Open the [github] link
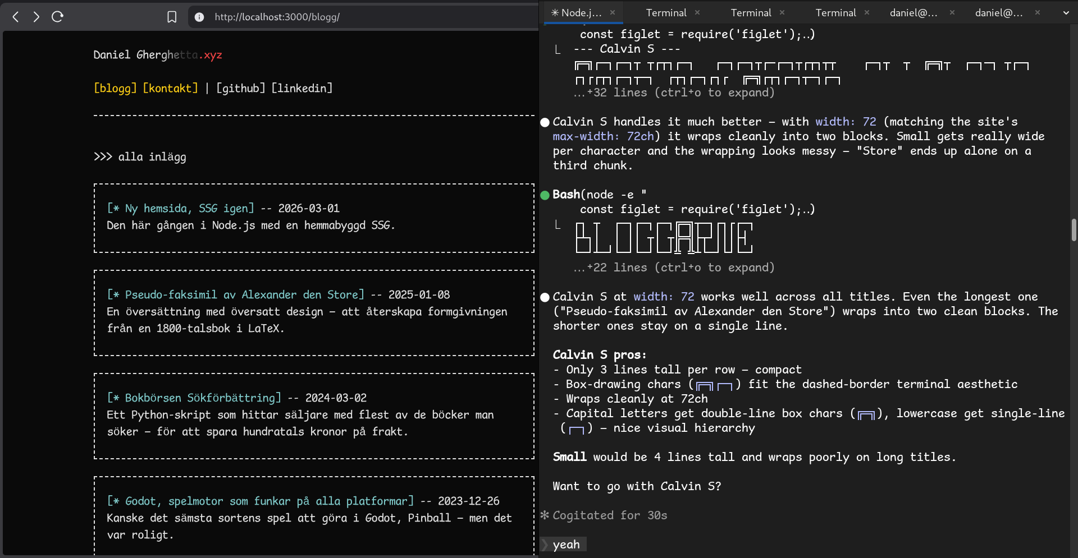 241,88
